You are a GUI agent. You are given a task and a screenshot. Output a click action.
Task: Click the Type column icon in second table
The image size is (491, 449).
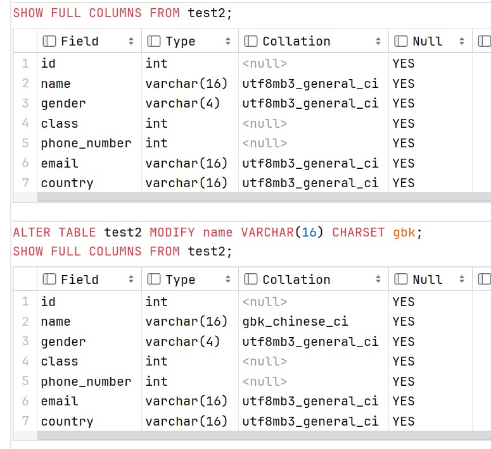154,280
